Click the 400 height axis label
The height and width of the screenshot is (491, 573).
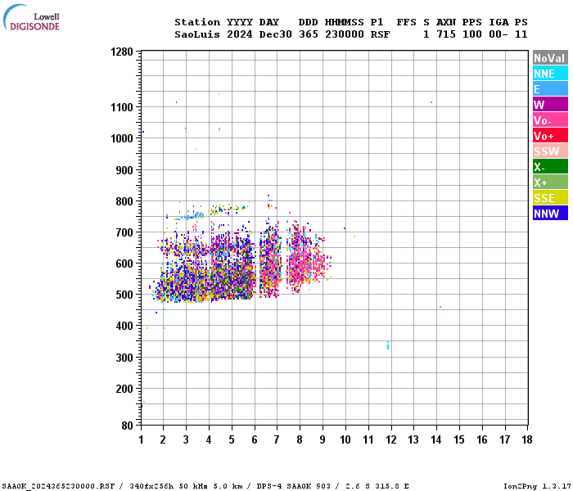point(124,326)
